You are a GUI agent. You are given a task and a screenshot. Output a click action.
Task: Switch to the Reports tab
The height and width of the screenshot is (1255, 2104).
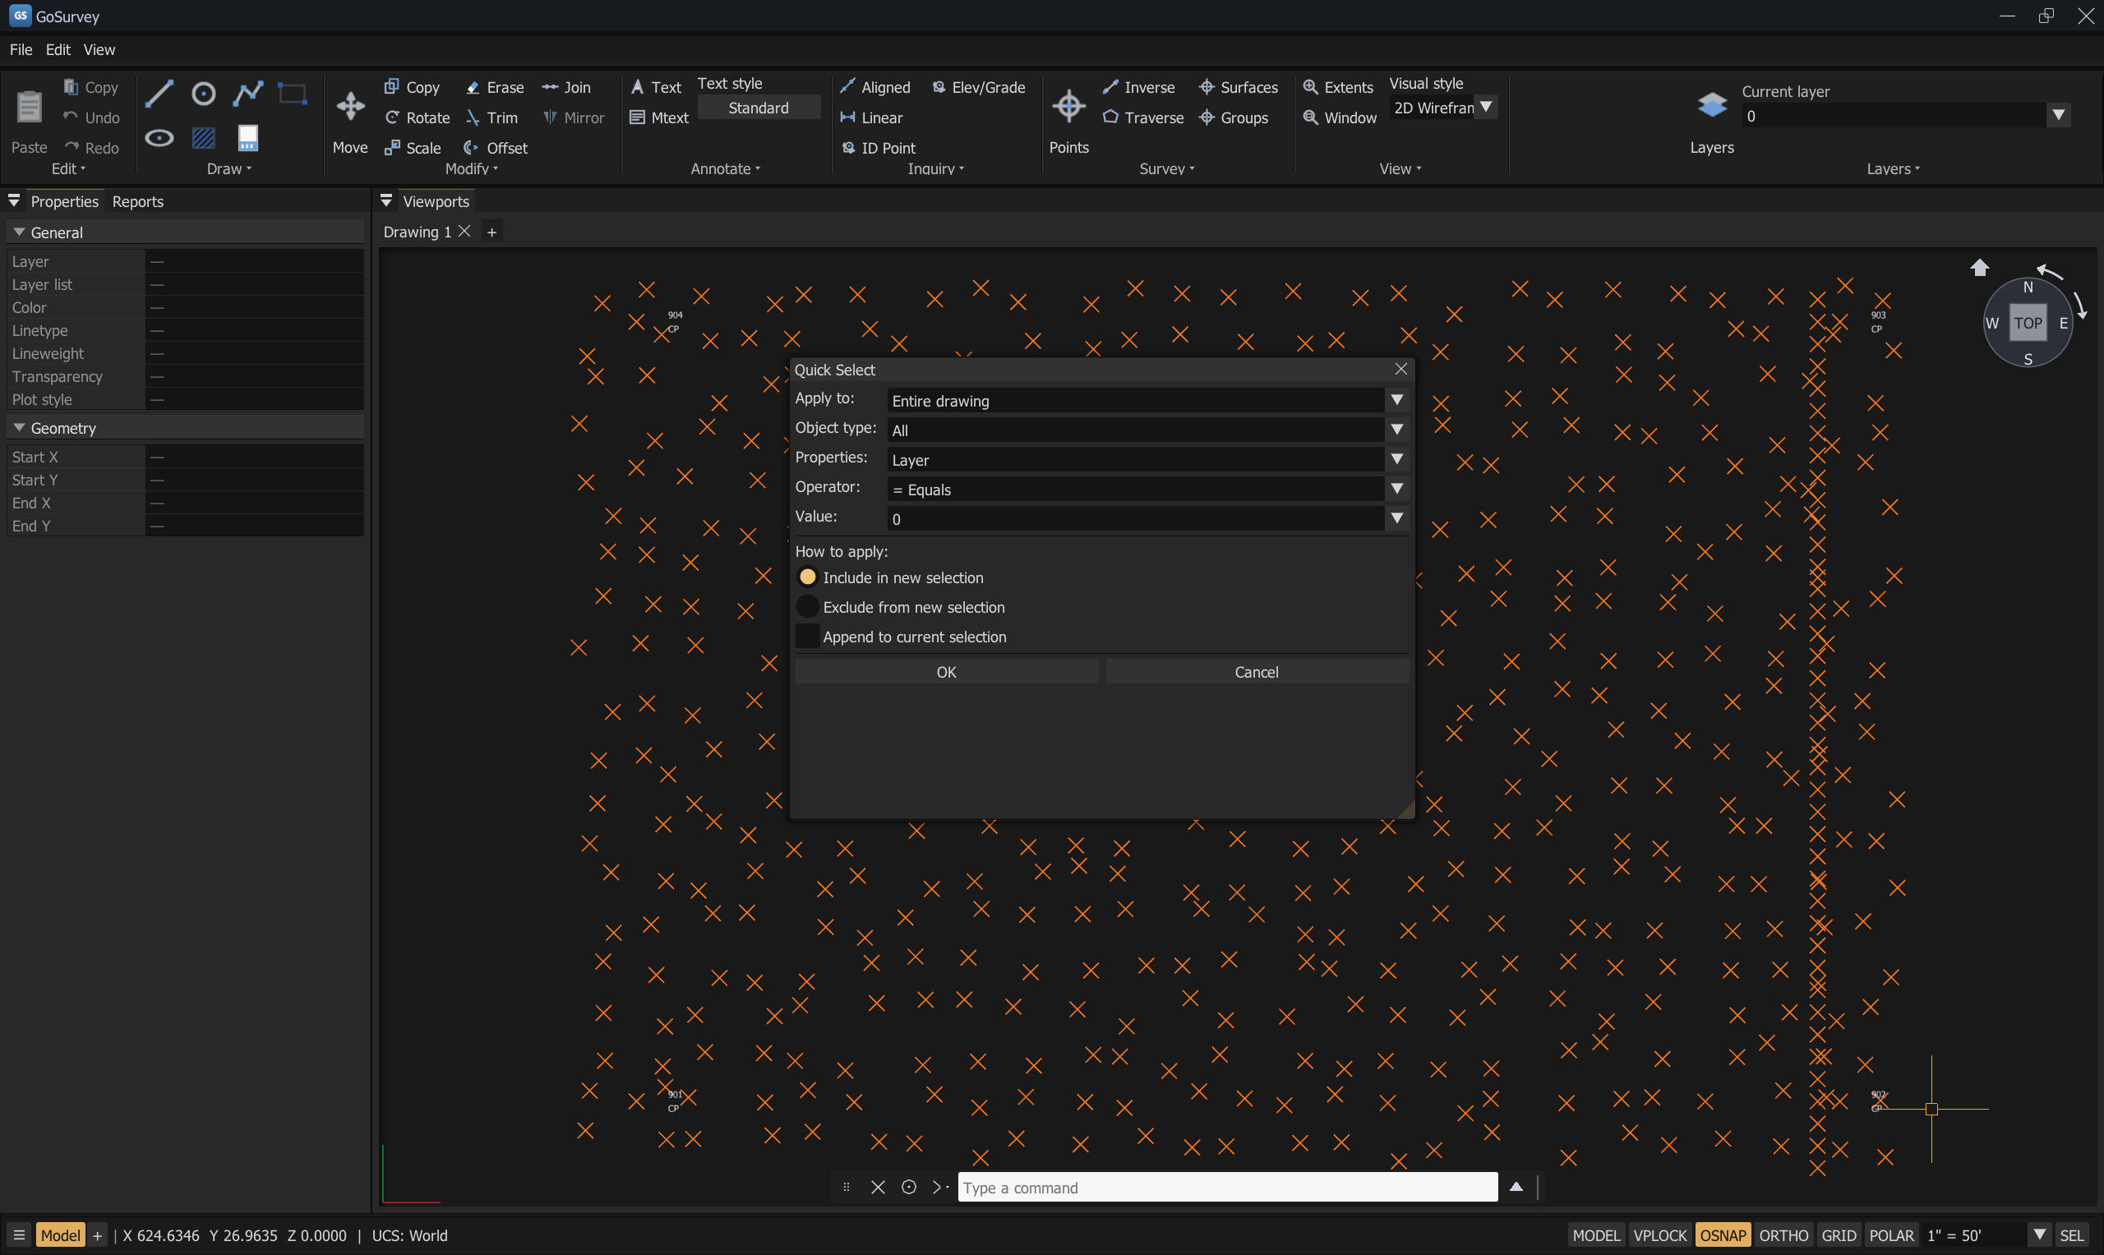pyautogui.click(x=137, y=201)
